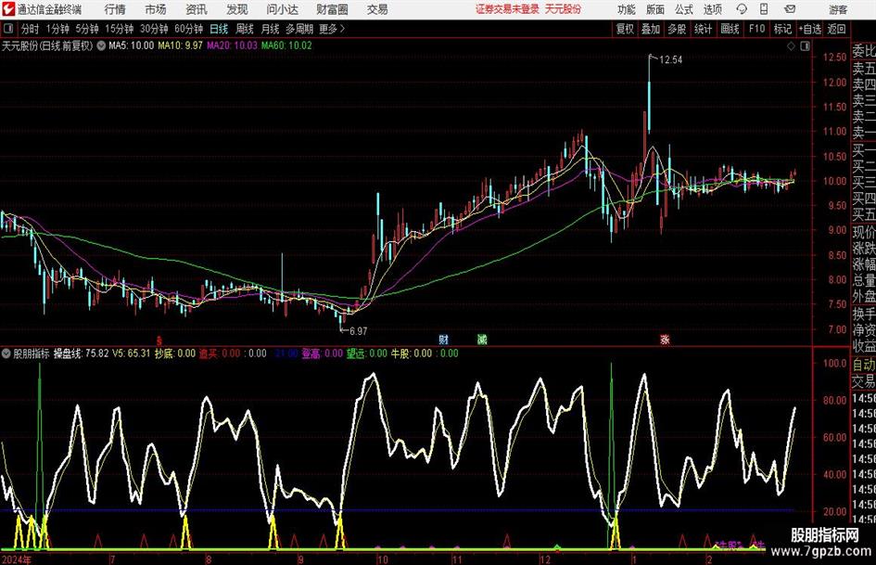The width and height of the screenshot is (876, 565).
Task: Click the 6.97 low price label
Action: pos(358,331)
